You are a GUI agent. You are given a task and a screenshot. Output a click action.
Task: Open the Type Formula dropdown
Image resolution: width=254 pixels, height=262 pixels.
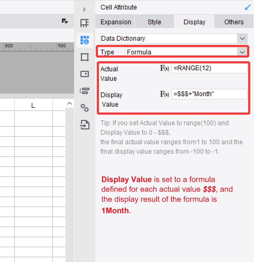pos(242,52)
